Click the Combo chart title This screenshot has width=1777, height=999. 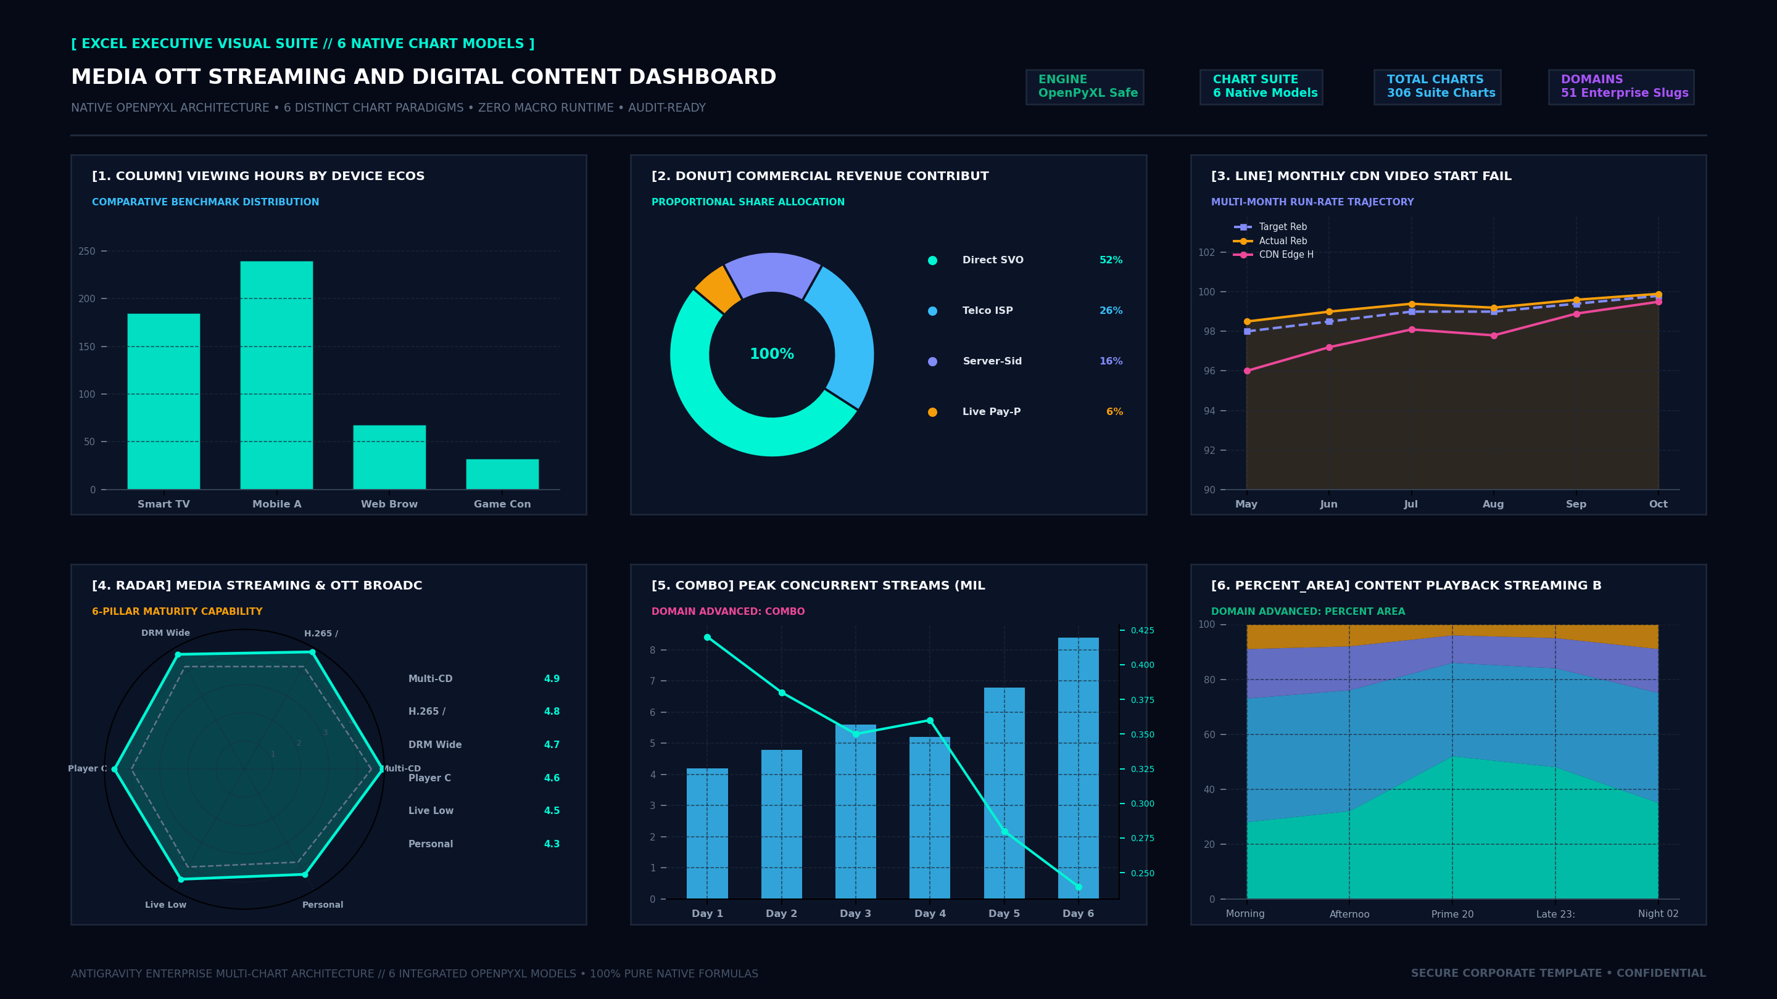[x=818, y=585]
